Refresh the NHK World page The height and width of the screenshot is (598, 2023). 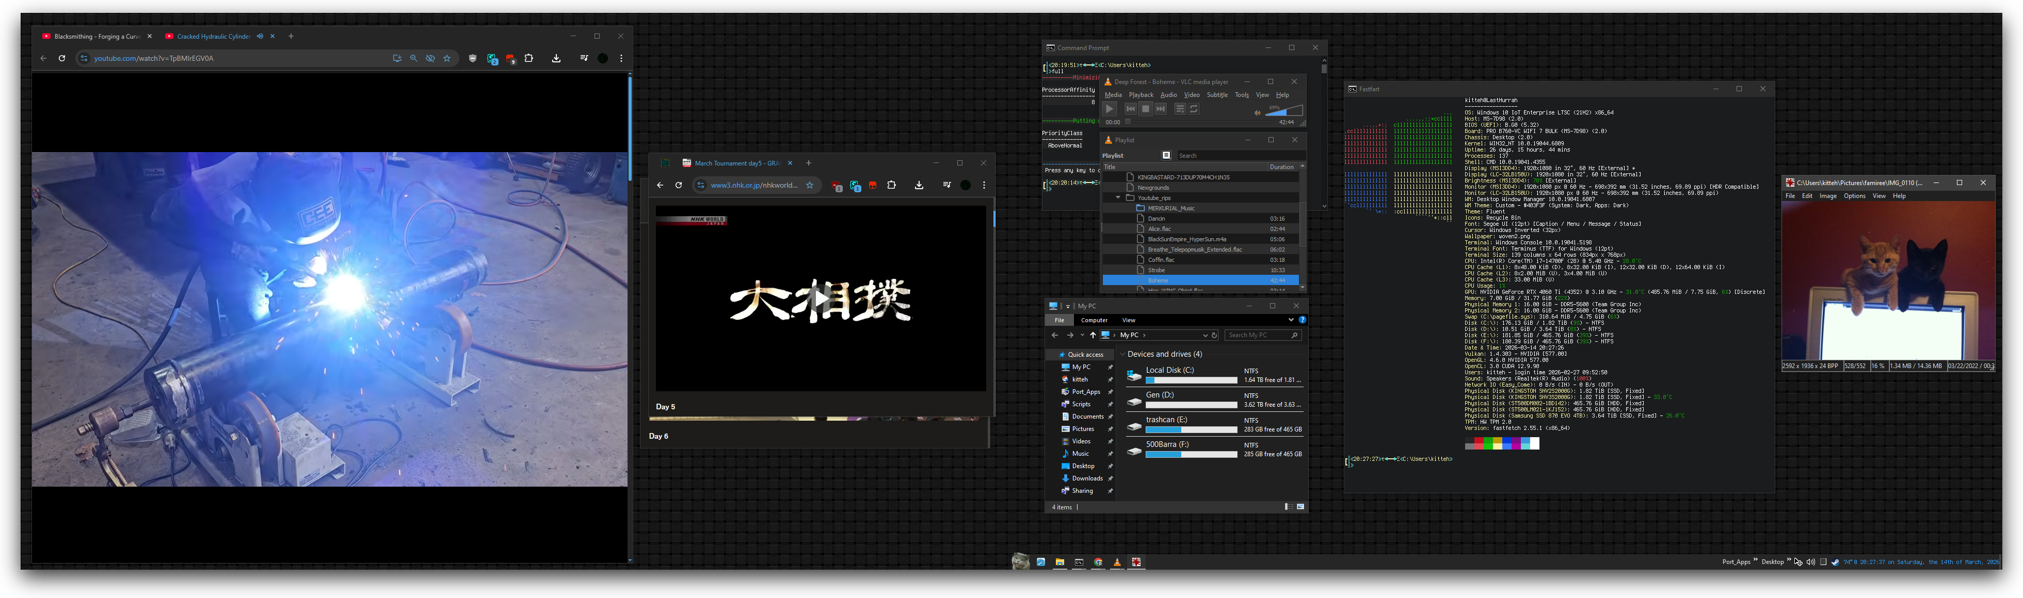[x=679, y=185]
